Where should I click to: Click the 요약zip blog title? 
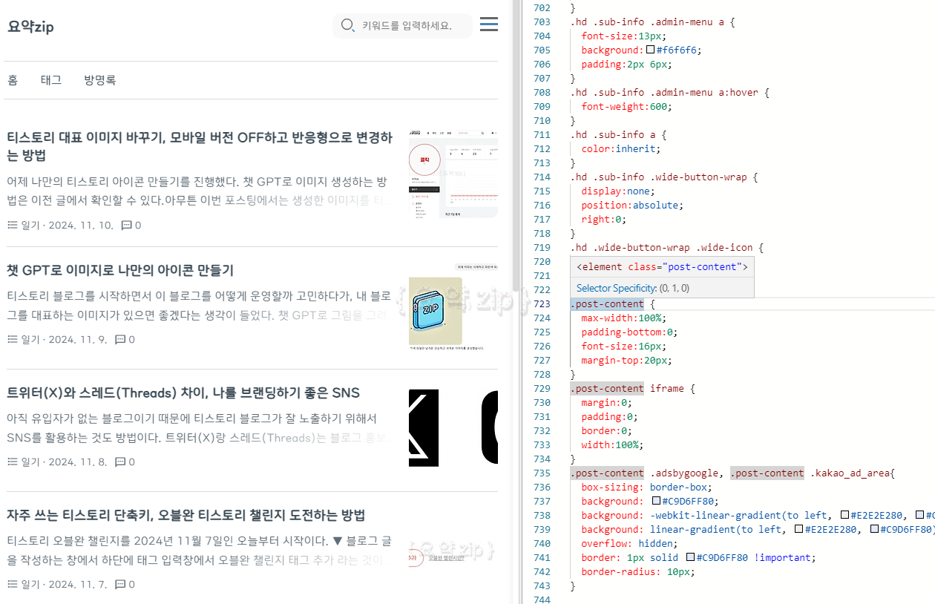click(x=30, y=27)
